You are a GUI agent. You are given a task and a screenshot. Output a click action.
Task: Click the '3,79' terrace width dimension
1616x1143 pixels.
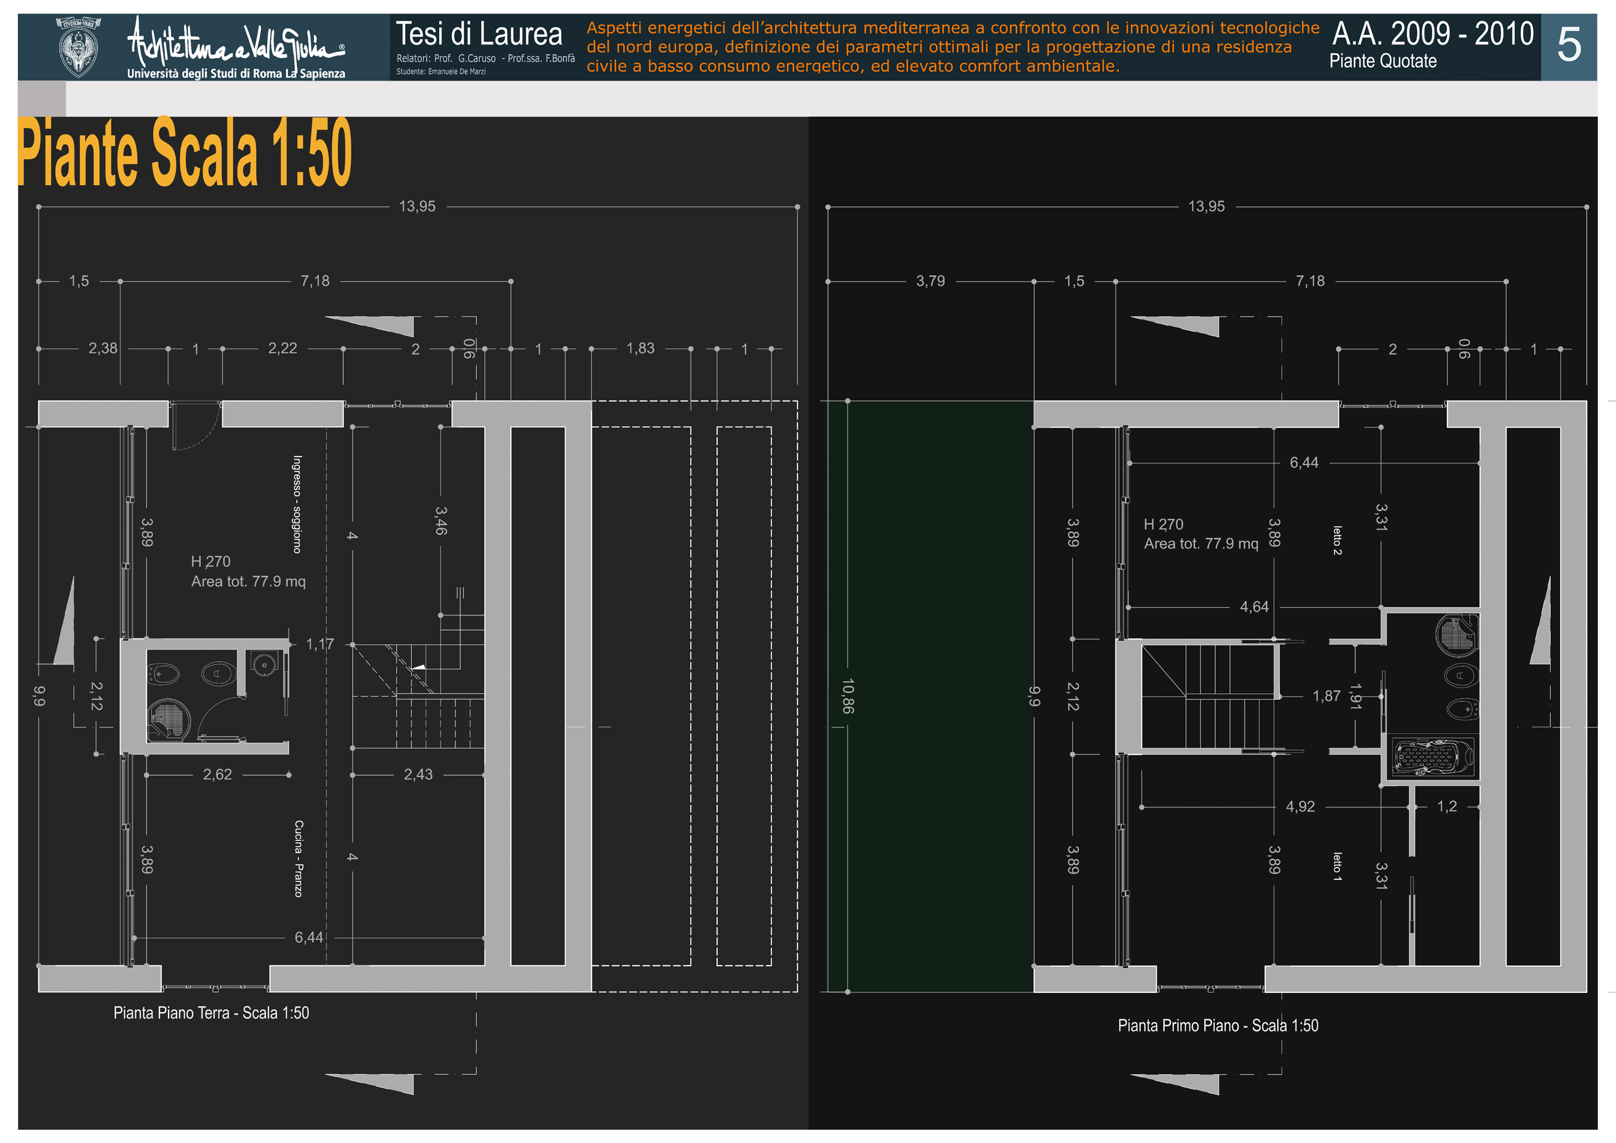930,281
